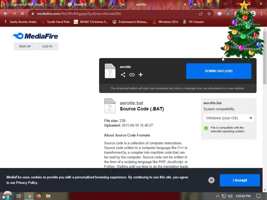Viewport: 267px width, 200px height.
Task: Open the Endermanch Malwa... bookmark
Action: [x=130, y=22]
